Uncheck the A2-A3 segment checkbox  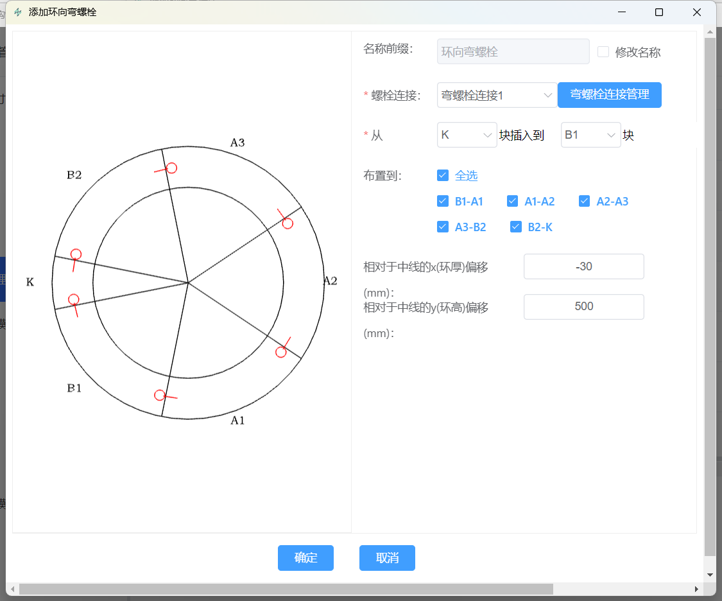(x=584, y=201)
